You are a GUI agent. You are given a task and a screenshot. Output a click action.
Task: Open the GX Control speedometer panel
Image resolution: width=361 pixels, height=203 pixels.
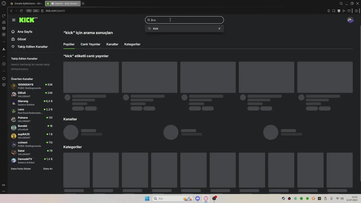(x=4, y=16)
